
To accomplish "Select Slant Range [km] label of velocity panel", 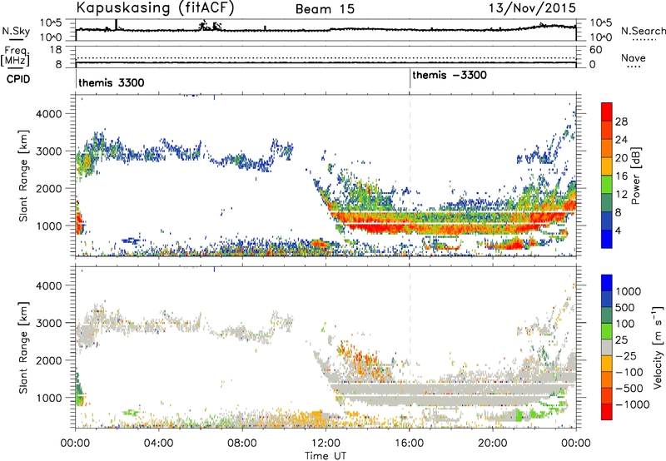I will 23,348.
